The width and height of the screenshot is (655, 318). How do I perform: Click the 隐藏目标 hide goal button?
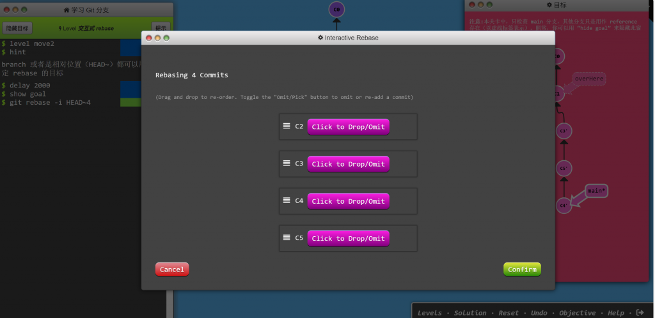(x=17, y=28)
